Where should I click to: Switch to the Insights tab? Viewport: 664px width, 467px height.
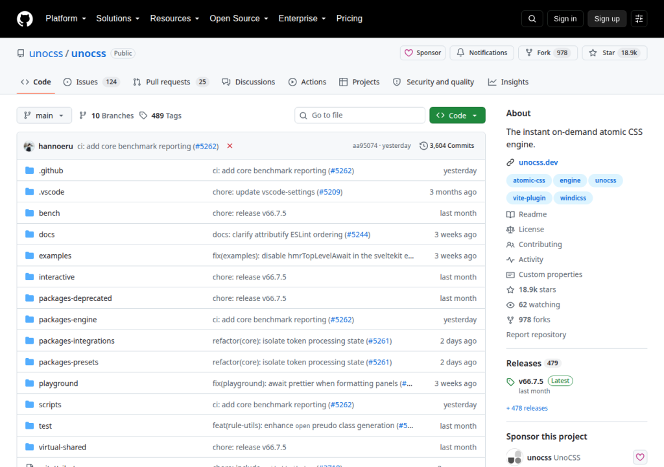(508, 82)
